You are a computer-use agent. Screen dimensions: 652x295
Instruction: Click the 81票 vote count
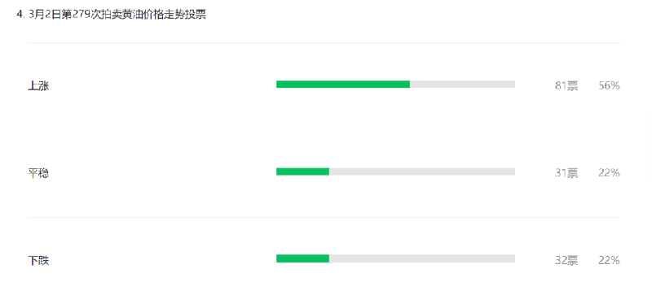tap(566, 86)
